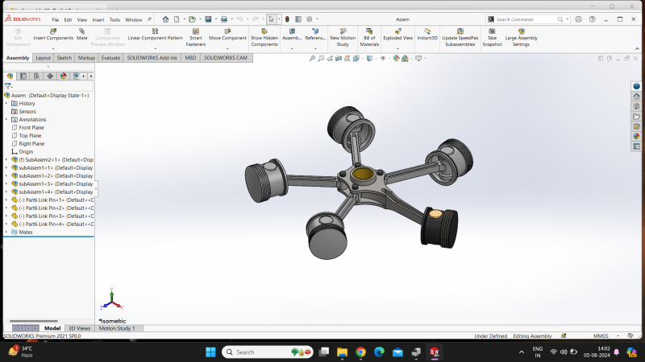The width and height of the screenshot is (645, 362).
Task: Open the Appearances task pane icon
Action: pyautogui.click(x=636, y=136)
